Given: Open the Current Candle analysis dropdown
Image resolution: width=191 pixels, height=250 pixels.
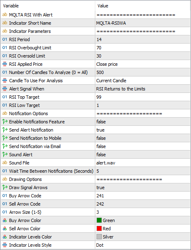Looking at the screenshot, I should 143,81.
